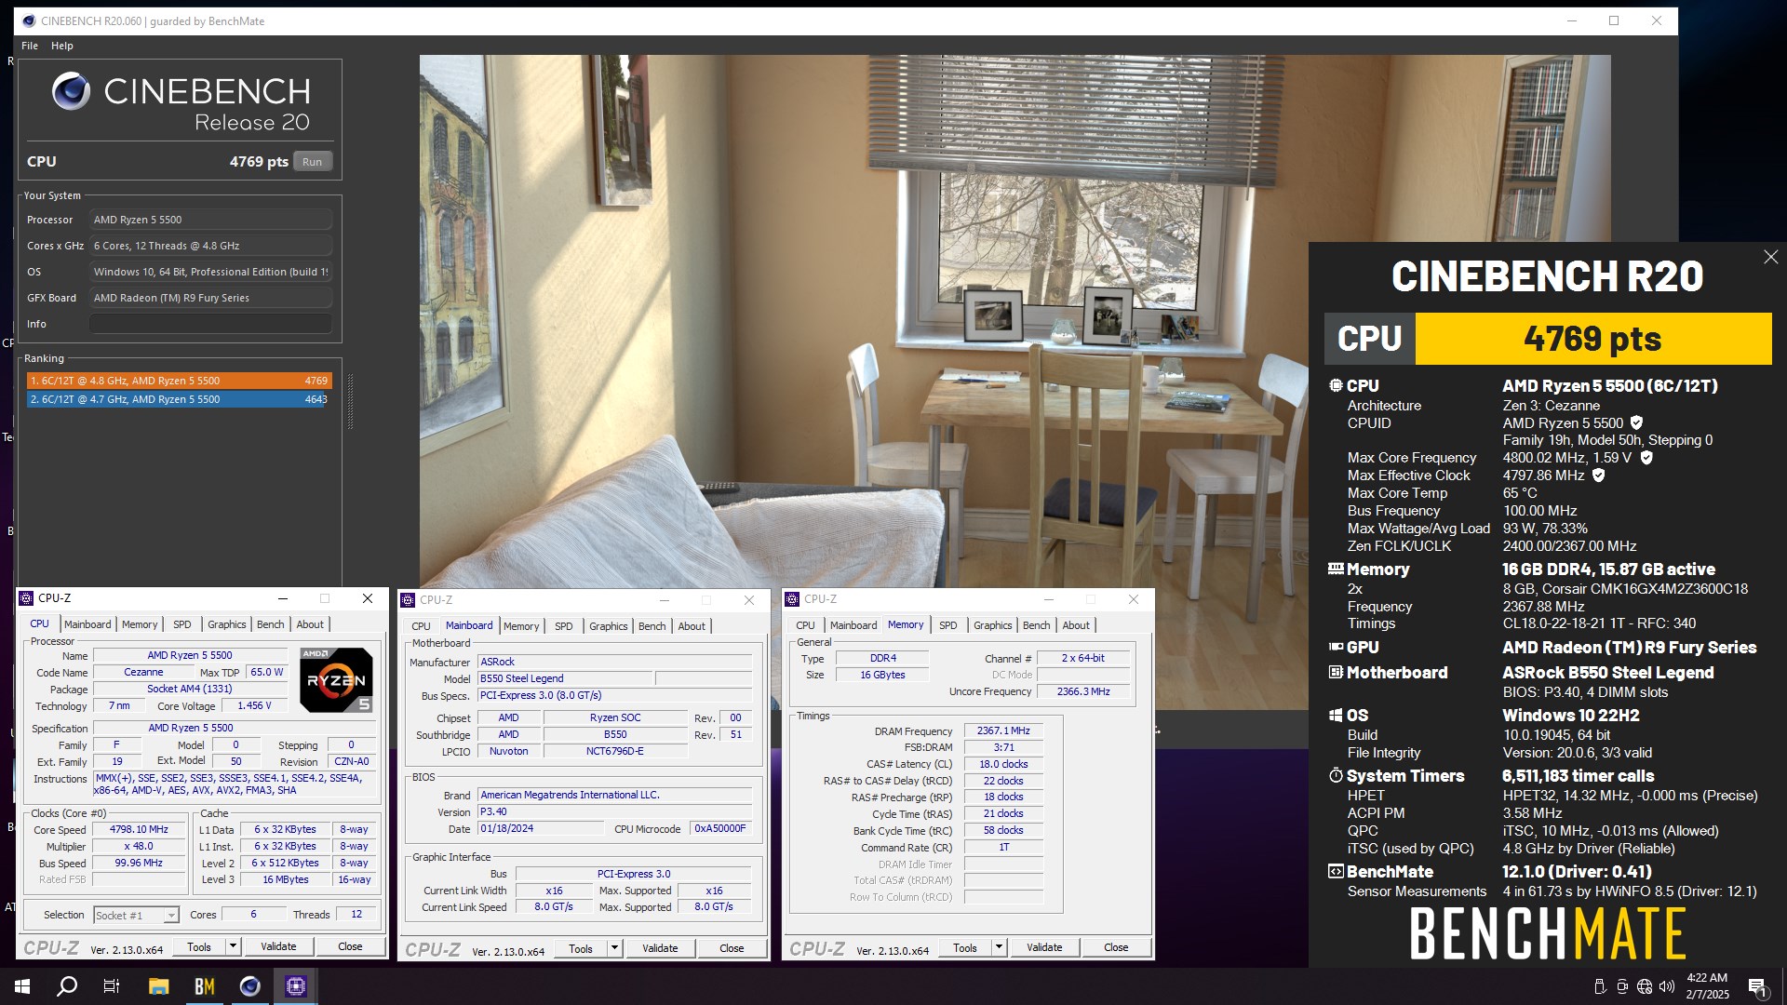Click the System Timers clock icon
Screen dimensions: 1787x1005
point(1336,775)
